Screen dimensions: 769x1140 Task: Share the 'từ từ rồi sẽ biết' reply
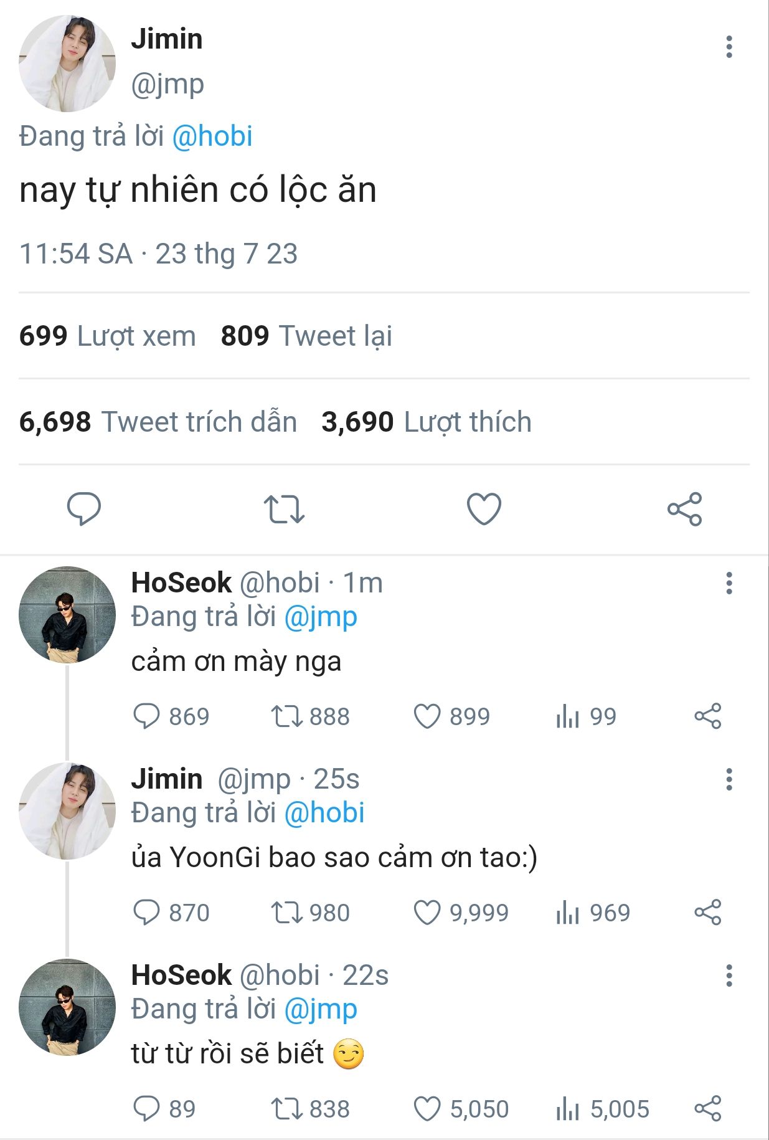707,1109
